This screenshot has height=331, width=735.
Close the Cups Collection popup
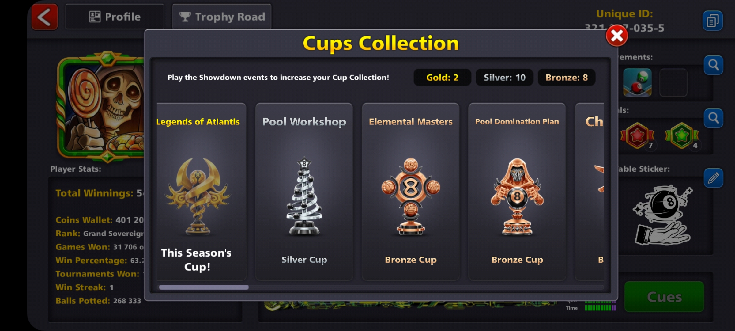[616, 36]
